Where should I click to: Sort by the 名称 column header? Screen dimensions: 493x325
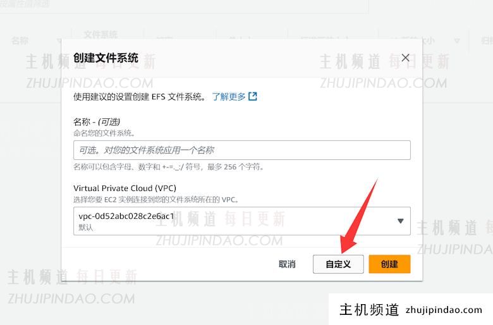tap(20, 40)
